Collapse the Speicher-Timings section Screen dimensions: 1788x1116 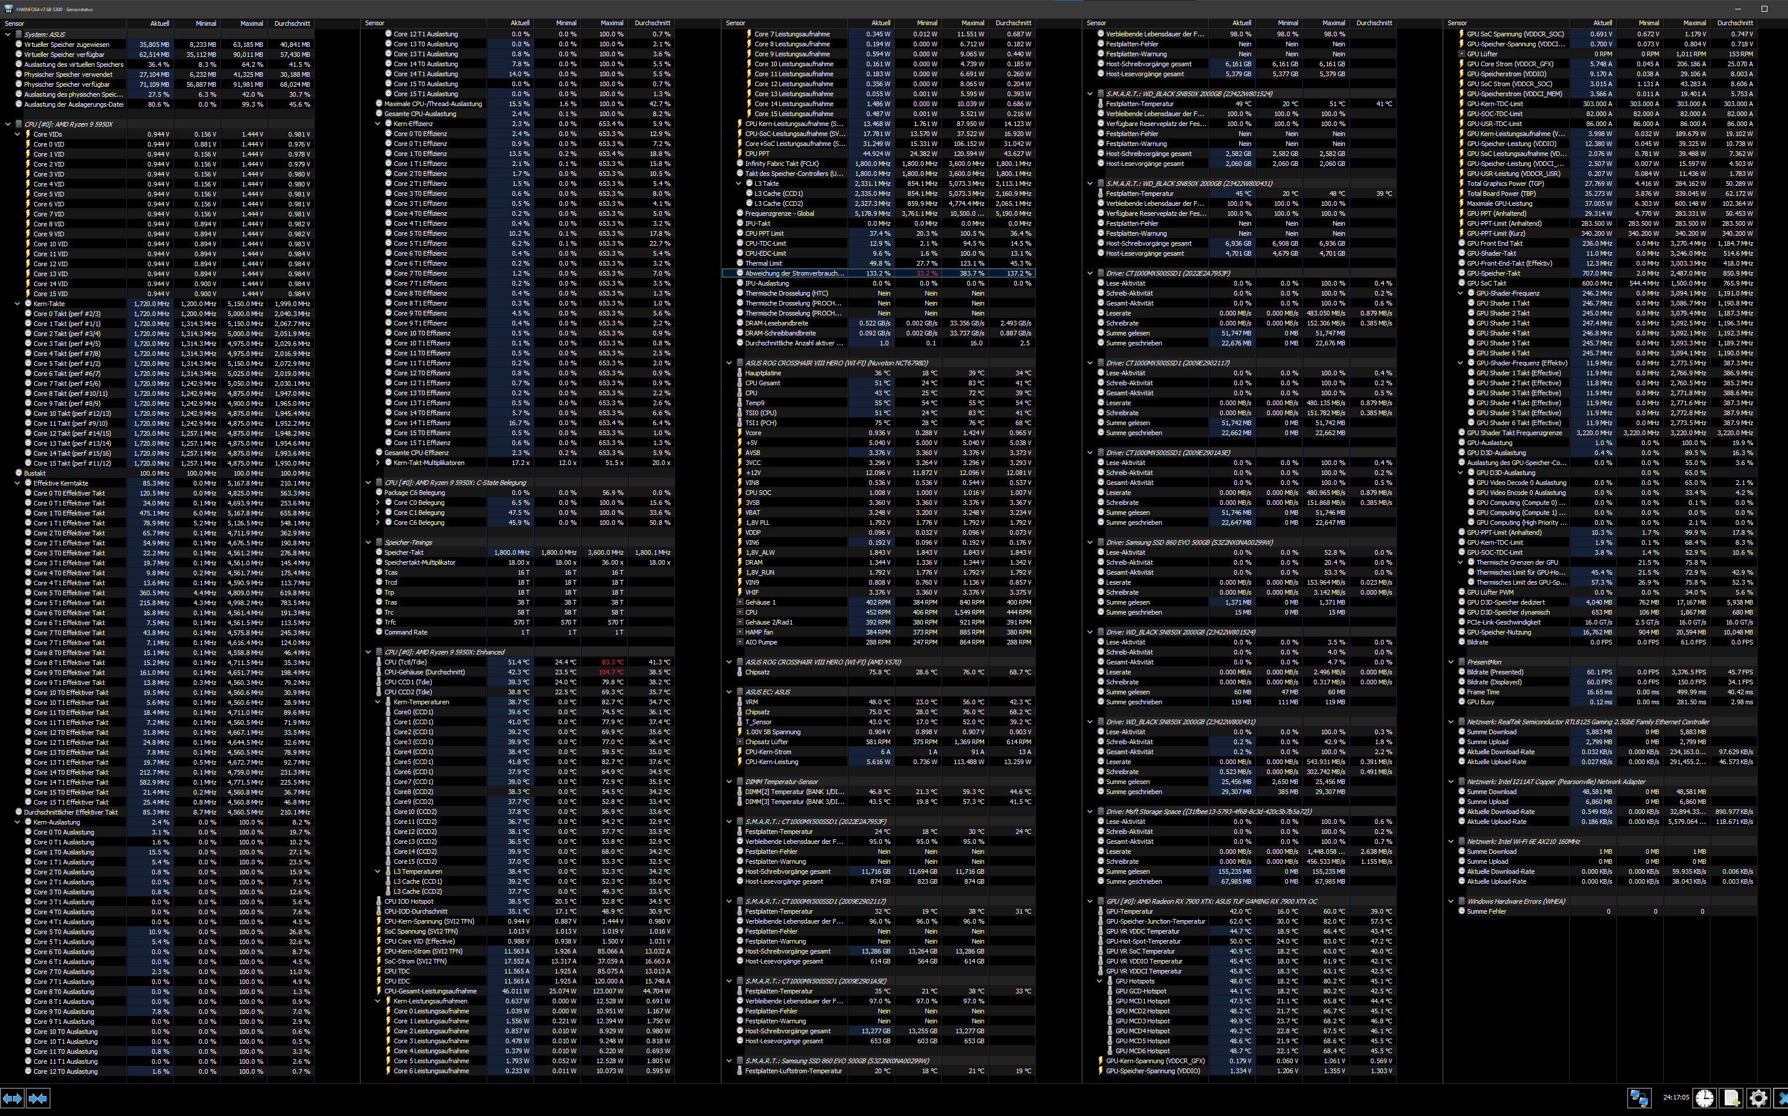click(x=369, y=542)
